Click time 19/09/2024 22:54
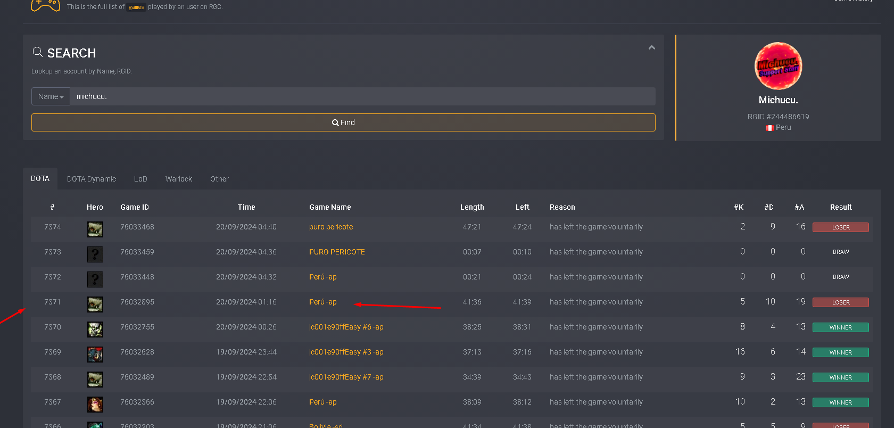This screenshot has height=428, width=894. click(x=246, y=377)
